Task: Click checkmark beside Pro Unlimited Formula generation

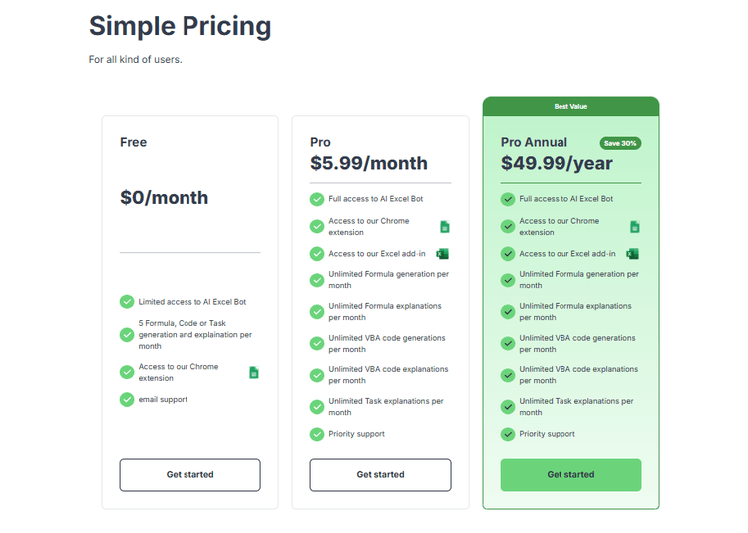Action: pyautogui.click(x=317, y=280)
